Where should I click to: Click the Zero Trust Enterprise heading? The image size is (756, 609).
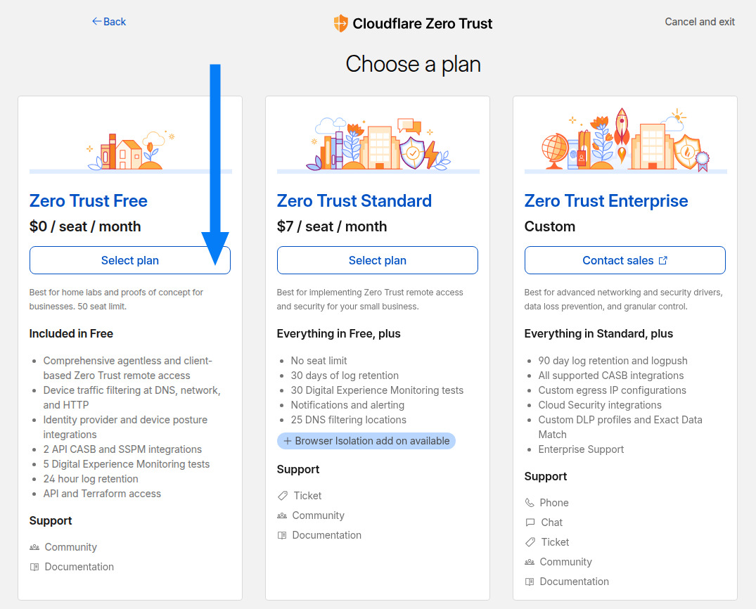(x=606, y=201)
